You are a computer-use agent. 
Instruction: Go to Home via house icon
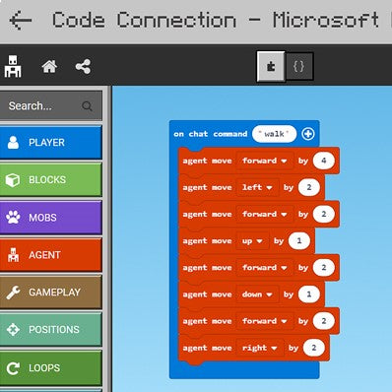tap(49, 67)
